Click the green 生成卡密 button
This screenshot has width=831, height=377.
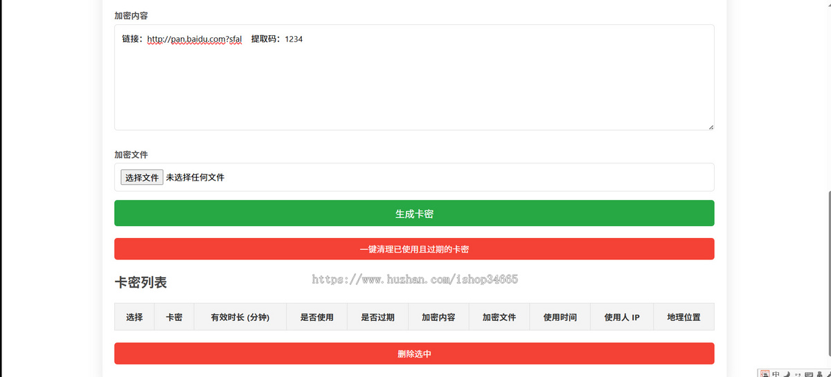pyautogui.click(x=414, y=213)
